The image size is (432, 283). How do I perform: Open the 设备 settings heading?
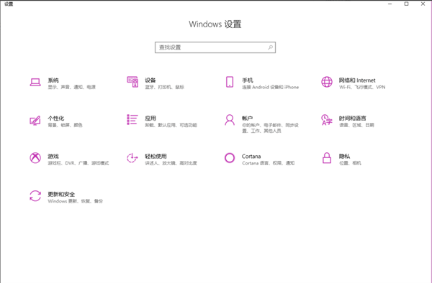coord(150,80)
